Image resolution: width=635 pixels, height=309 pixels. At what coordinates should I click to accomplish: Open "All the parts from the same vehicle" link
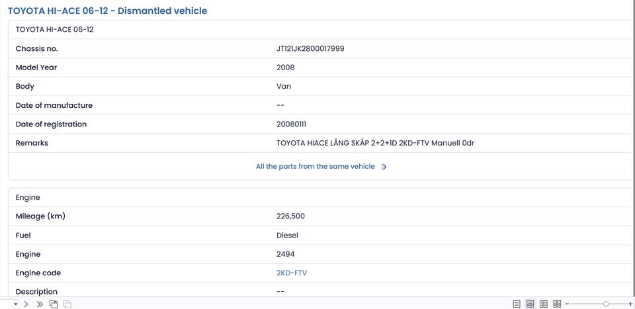[x=315, y=167]
